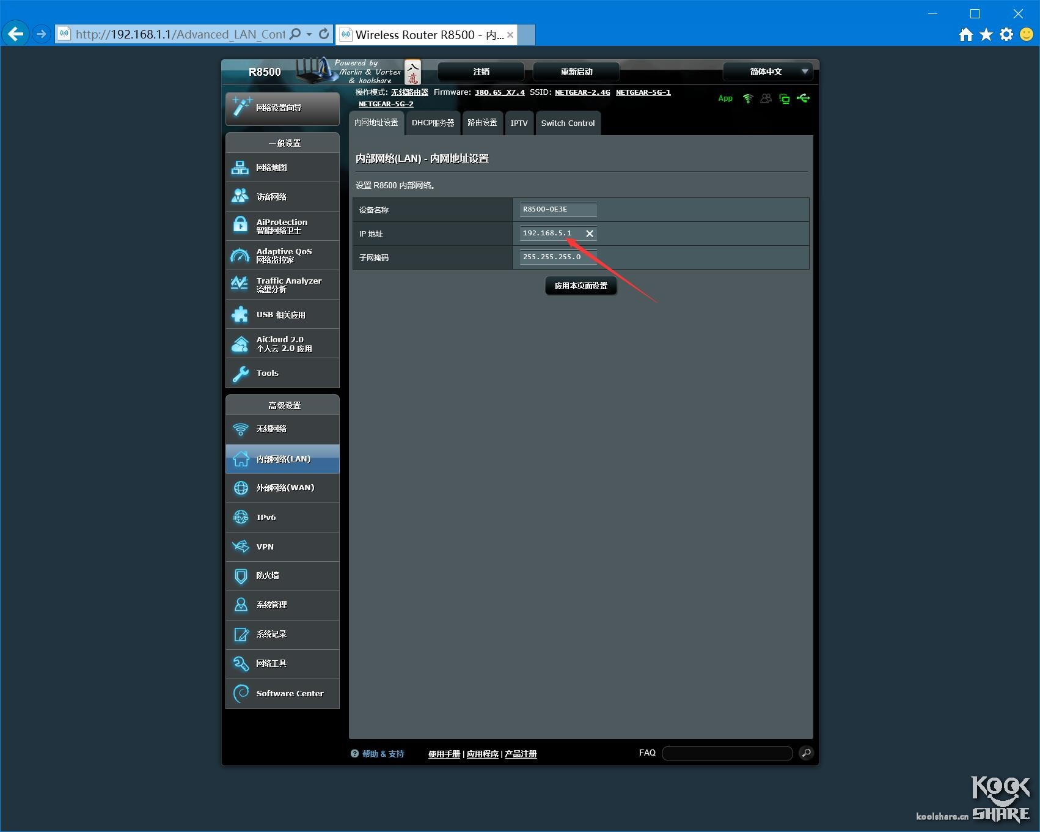Open USB application puzzle icon

[x=240, y=314]
